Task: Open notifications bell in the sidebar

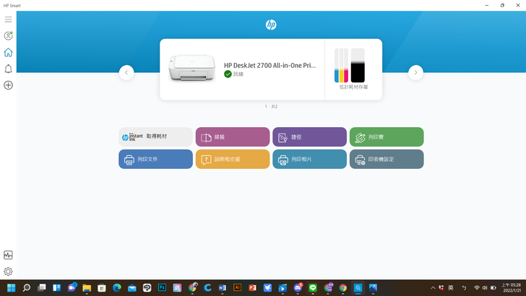Action: 9,69
